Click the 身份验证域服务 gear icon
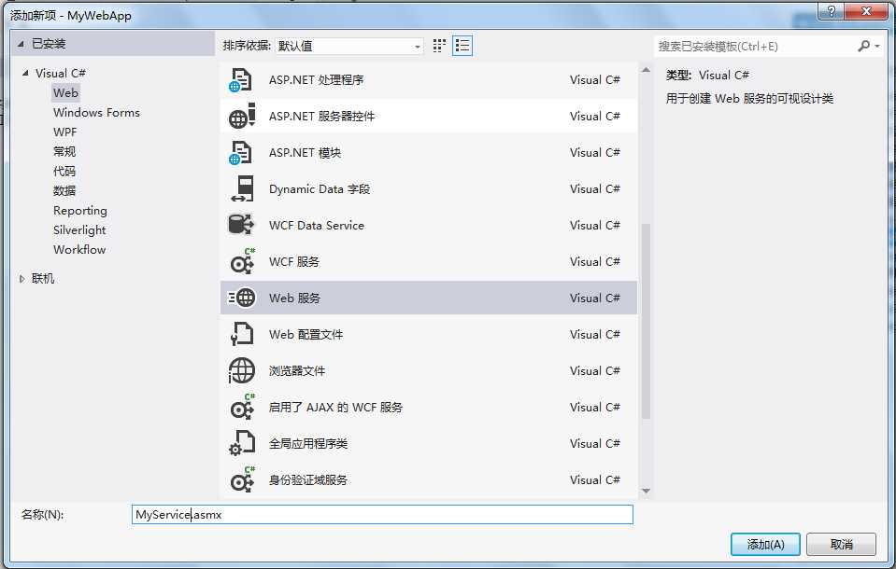This screenshot has height=569, width=896. pyautogui.click(x=242, y=480)
